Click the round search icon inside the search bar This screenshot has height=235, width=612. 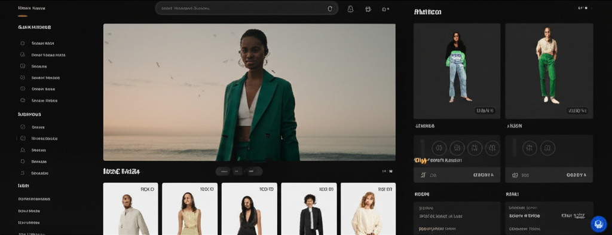330,8
